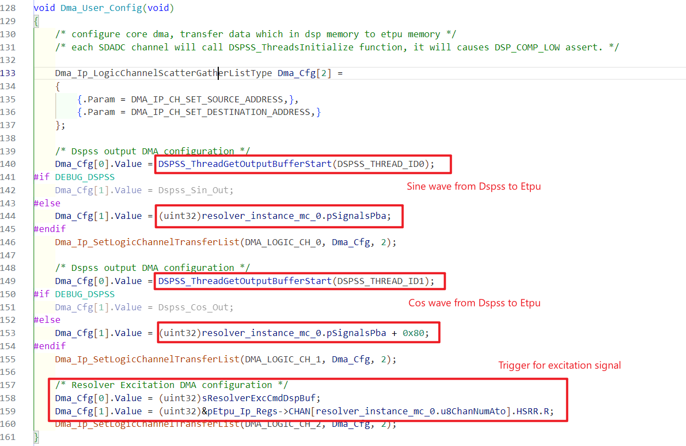This screenshot has width=686, height=446.
Task: Click the #endif directive on line 145
Action: tap(49, 229)
